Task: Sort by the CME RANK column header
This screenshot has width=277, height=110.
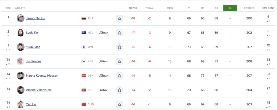Action: [268, 8]
